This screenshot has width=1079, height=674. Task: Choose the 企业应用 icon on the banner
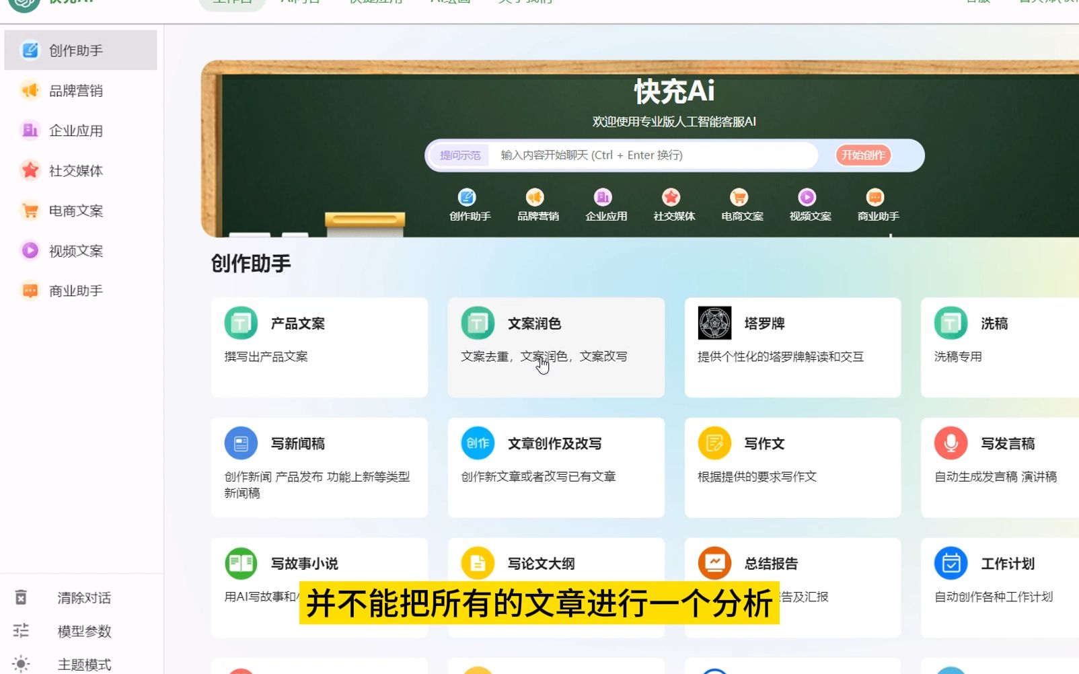click(603, 197)
